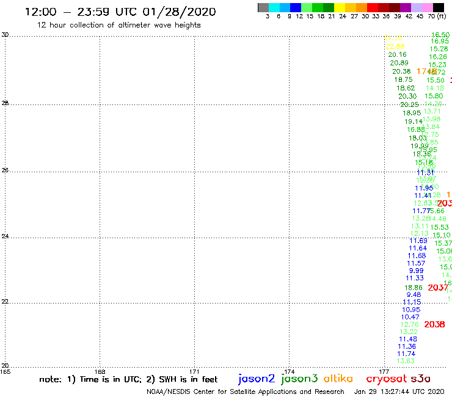Select the bright red legend swatch
The image size is (452, 397).
click(x=372, y=7)
